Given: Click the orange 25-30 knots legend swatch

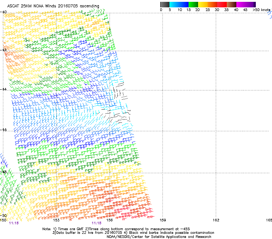Looking at the screenshot, I should (212, 4).
